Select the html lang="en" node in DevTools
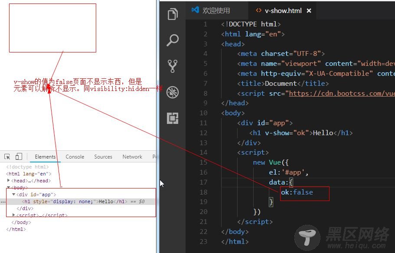This screenshot has height=253, width=395. click(29, 174)
